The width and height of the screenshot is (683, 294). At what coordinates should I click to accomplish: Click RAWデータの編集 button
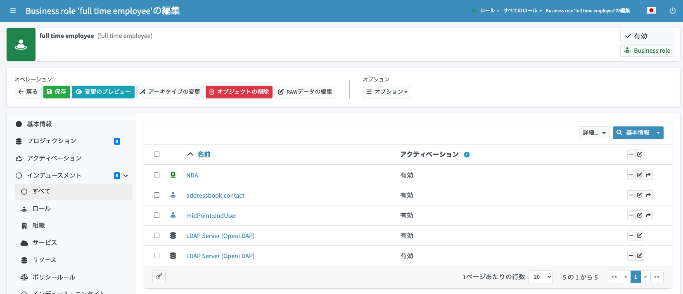click(x=305, y=92)
